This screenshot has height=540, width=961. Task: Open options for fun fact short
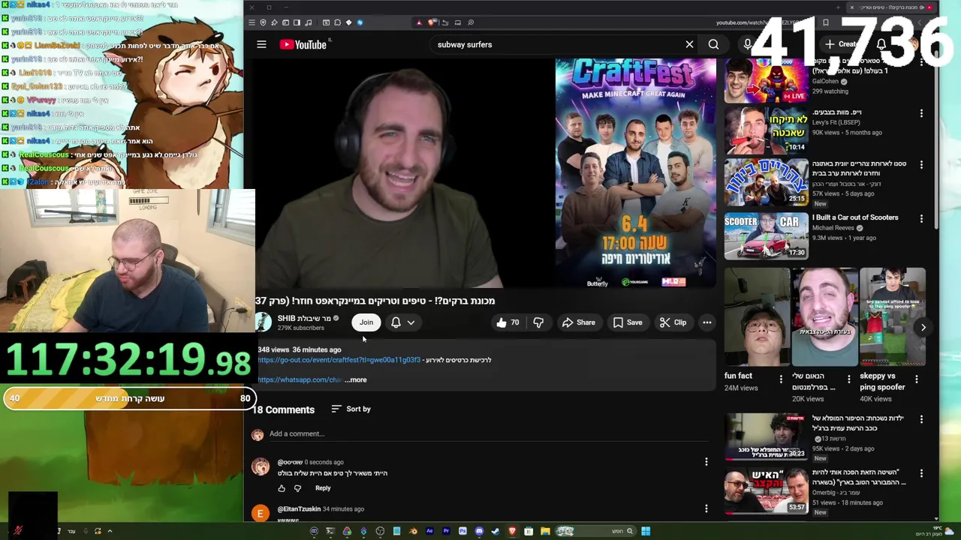(x=781, y=379)
